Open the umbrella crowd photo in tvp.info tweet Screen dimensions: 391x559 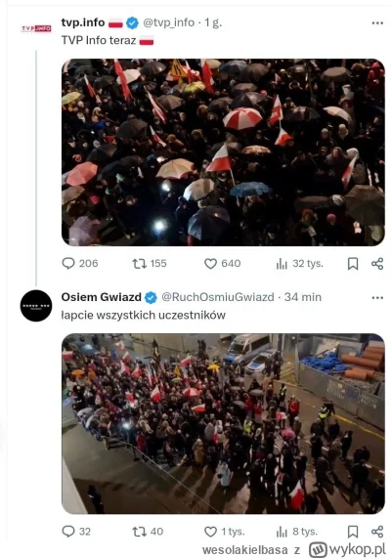(223, 152)
